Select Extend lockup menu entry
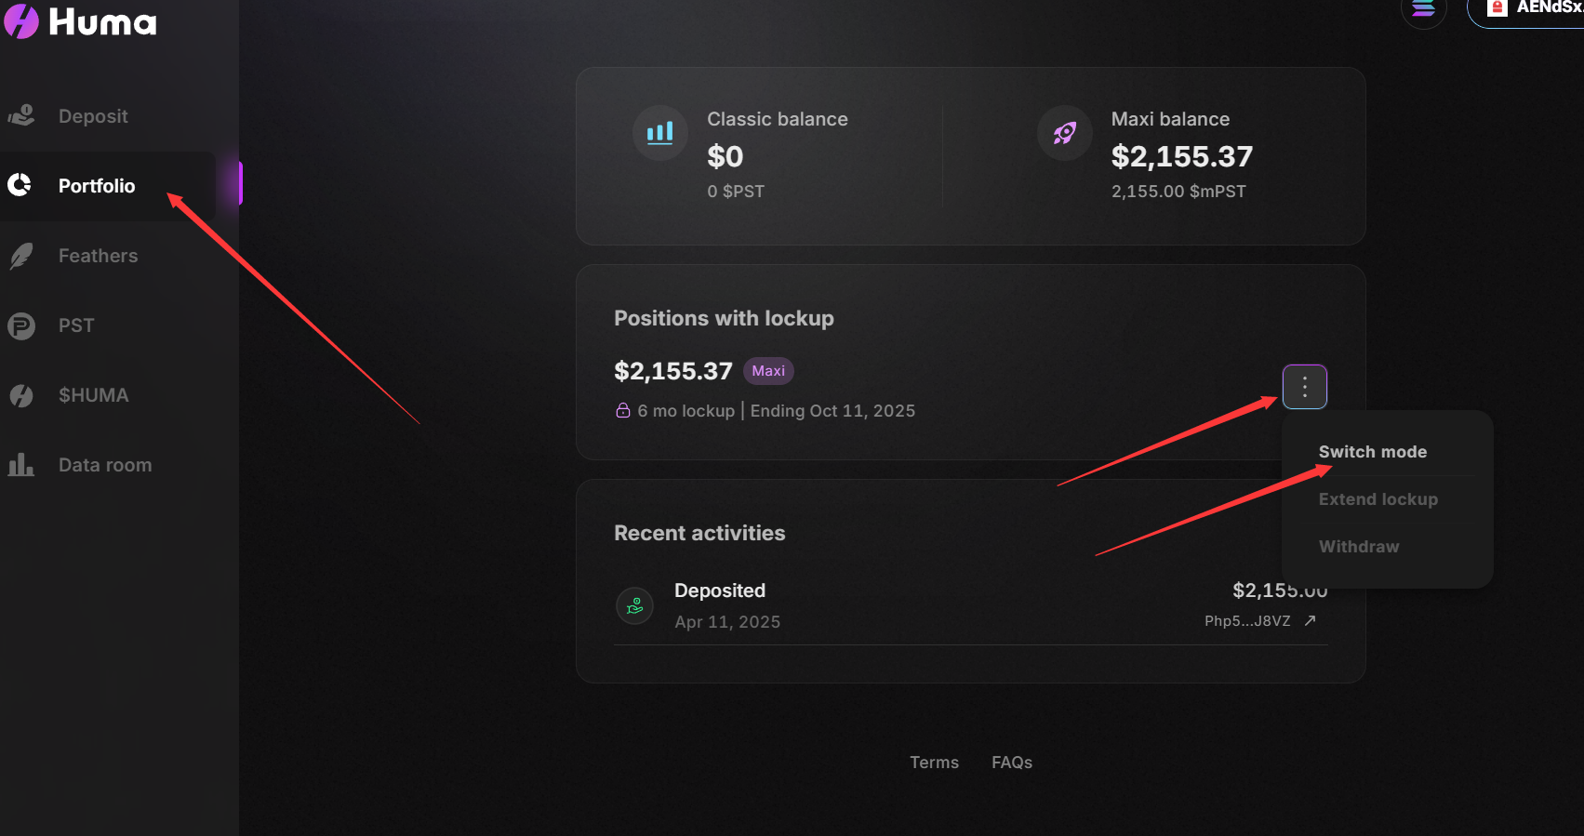 1378,499
